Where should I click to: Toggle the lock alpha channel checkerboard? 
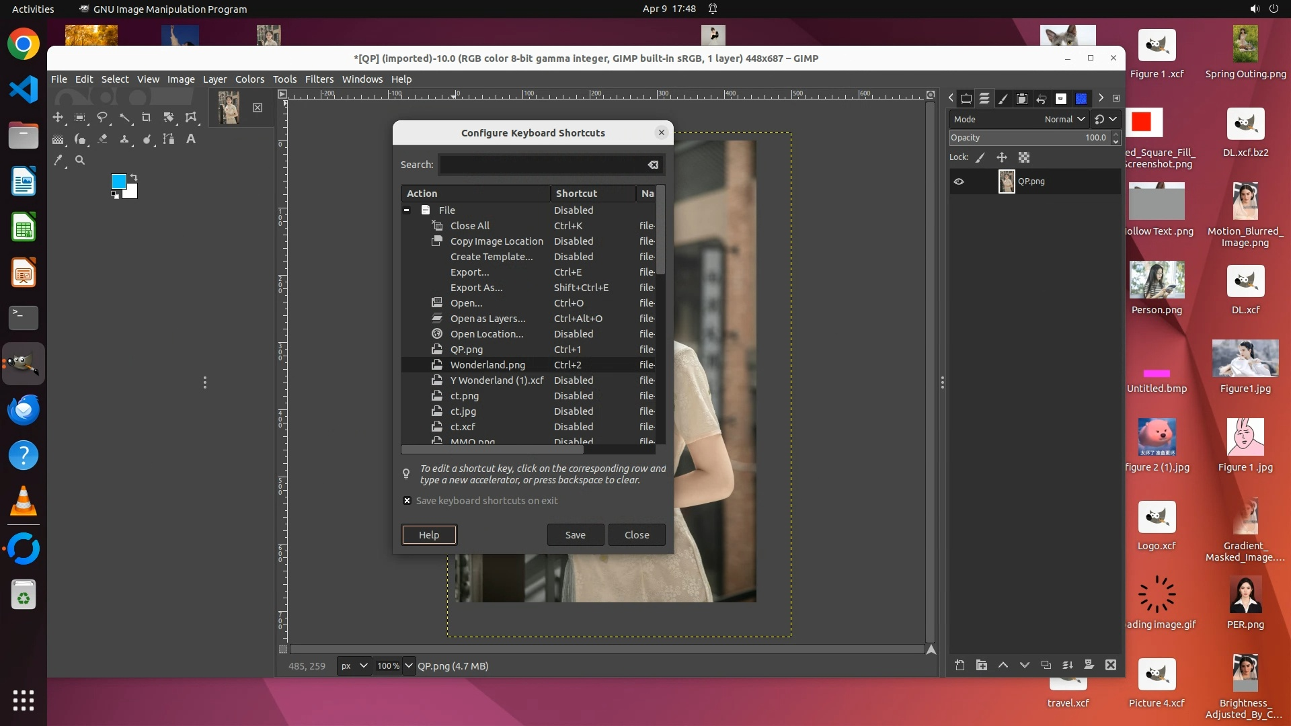(x=1024, y=157)
